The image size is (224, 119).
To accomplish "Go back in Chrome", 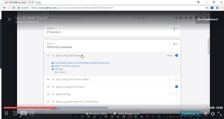I will [x=5, y=8].
